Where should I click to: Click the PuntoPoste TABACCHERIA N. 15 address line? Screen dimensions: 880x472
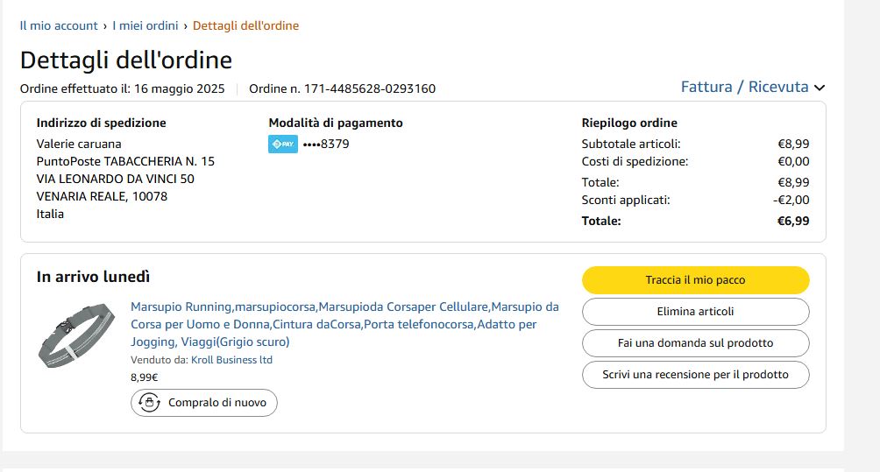coord(125,161)
